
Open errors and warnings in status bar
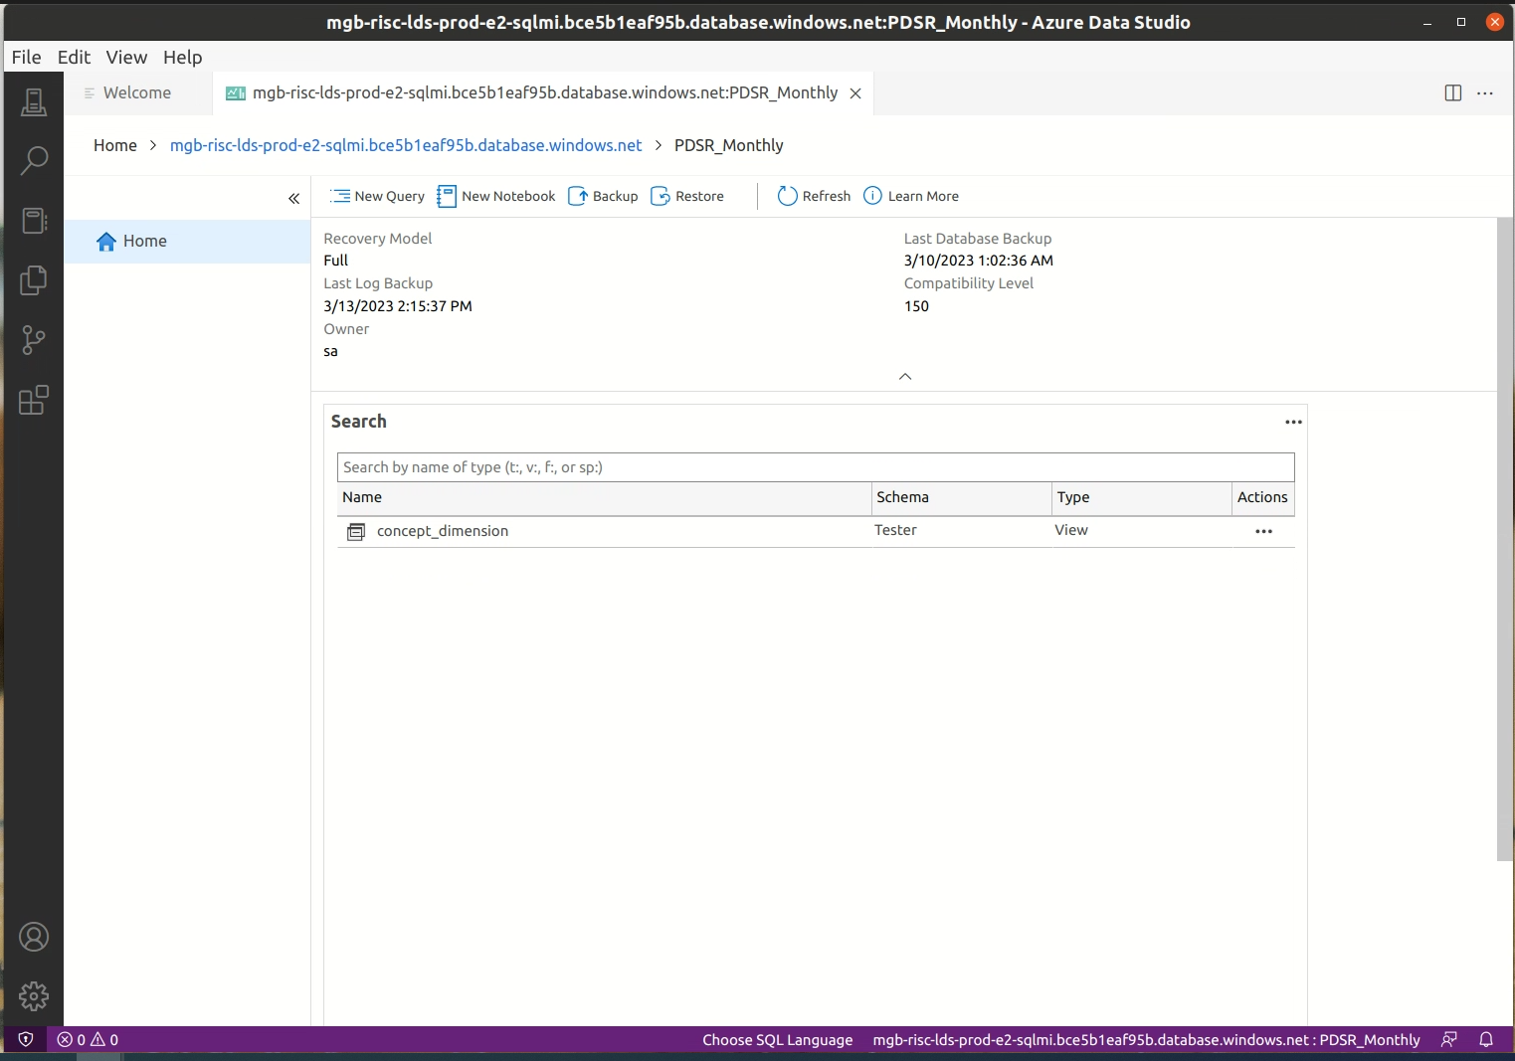88,1040
